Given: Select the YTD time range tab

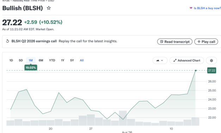Looking at the screenshot, I should (52, 60).
